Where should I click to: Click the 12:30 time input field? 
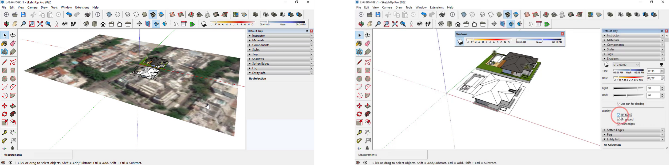[x=653, y=71]
